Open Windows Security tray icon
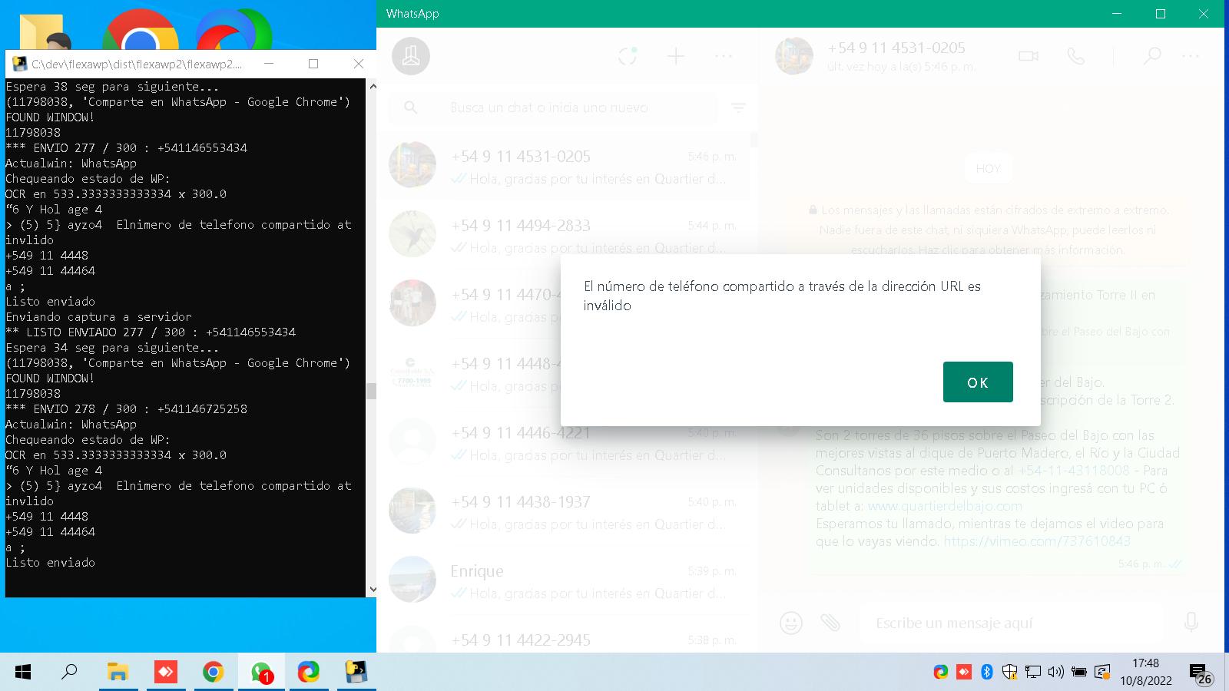 point(1010,673)
